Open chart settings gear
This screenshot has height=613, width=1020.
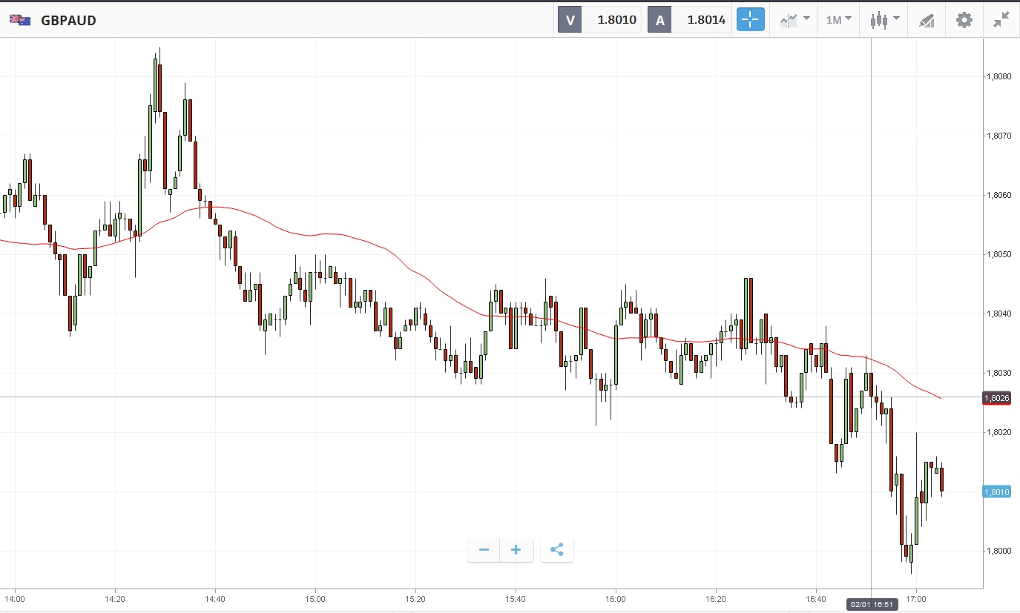pyautogui.click(x=964, y=20)
